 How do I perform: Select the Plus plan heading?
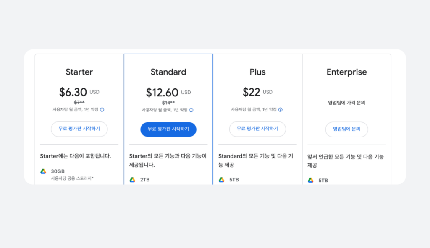pos(257,72)
